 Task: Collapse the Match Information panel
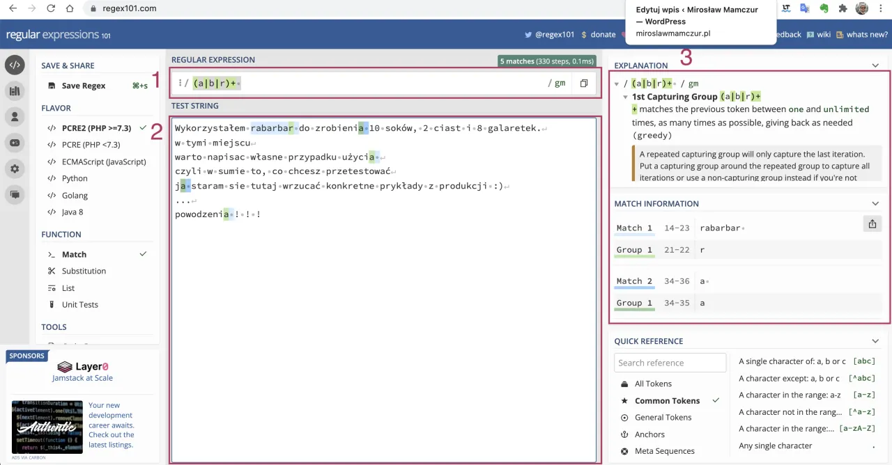[x=875, y=204]
